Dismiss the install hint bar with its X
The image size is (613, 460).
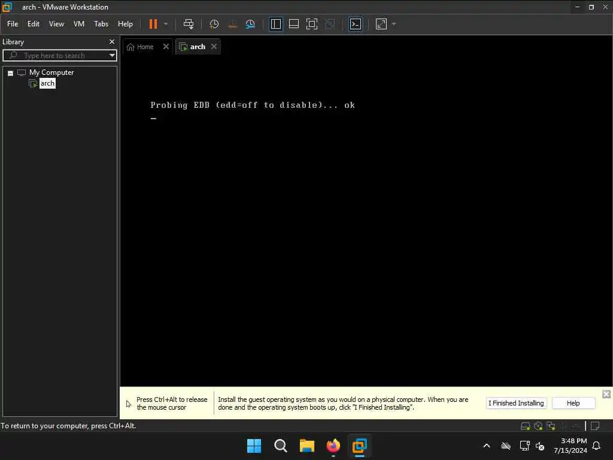tap(606, 394)
